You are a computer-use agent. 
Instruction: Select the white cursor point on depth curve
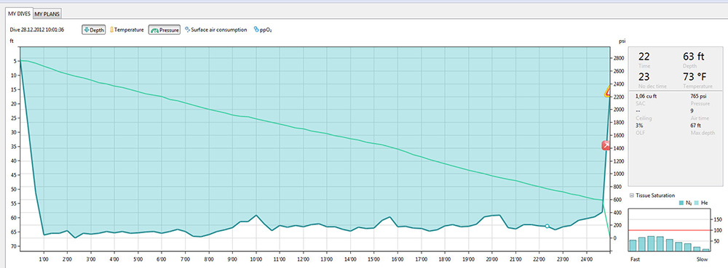click(547, 226)
